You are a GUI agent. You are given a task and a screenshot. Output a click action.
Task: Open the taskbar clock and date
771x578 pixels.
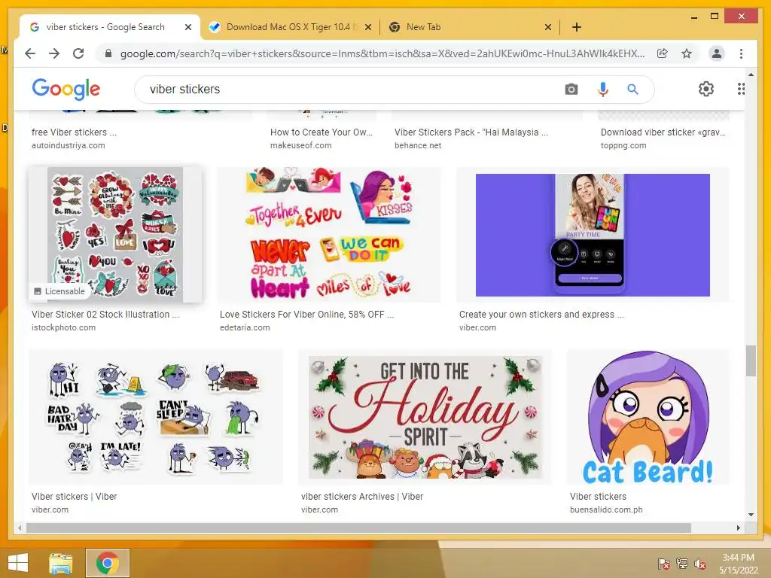point(738,563)
